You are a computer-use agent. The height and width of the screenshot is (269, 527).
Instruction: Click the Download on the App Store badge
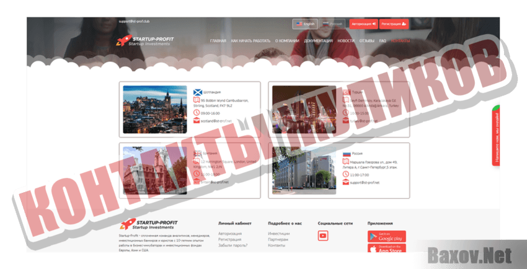coord(387,248)
